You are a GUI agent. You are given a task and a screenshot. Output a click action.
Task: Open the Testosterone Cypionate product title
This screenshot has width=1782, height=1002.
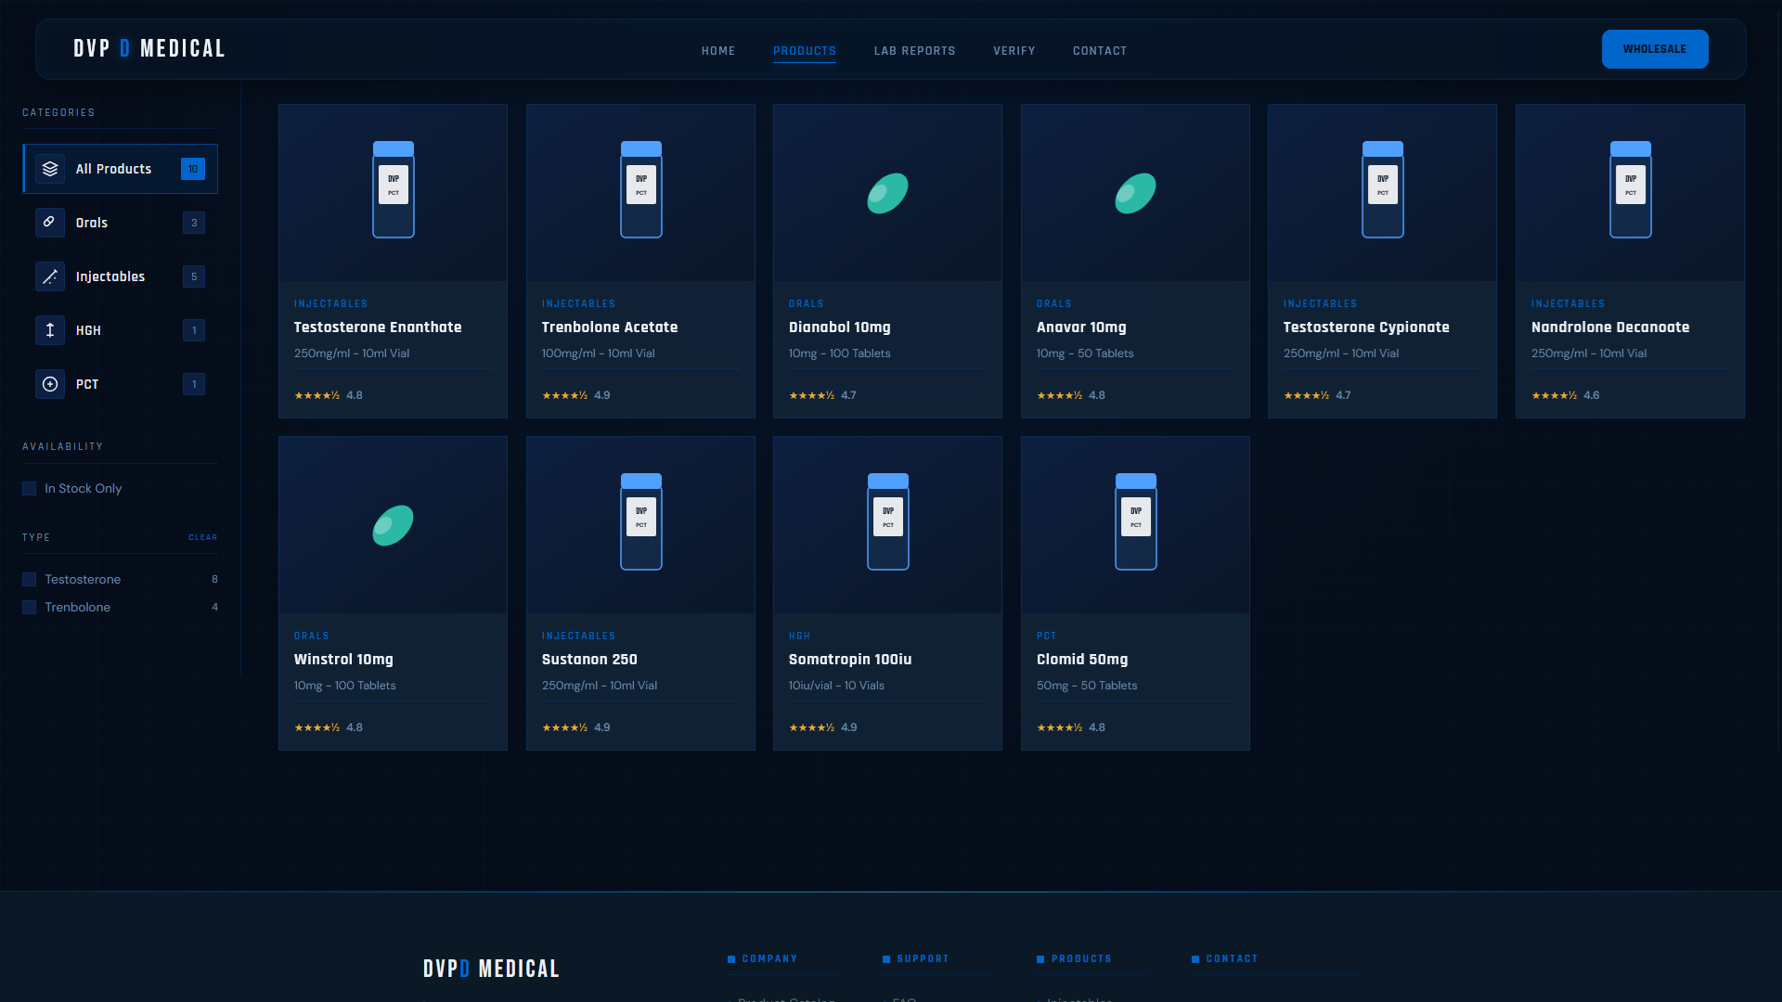click(x=1366, y=328)
